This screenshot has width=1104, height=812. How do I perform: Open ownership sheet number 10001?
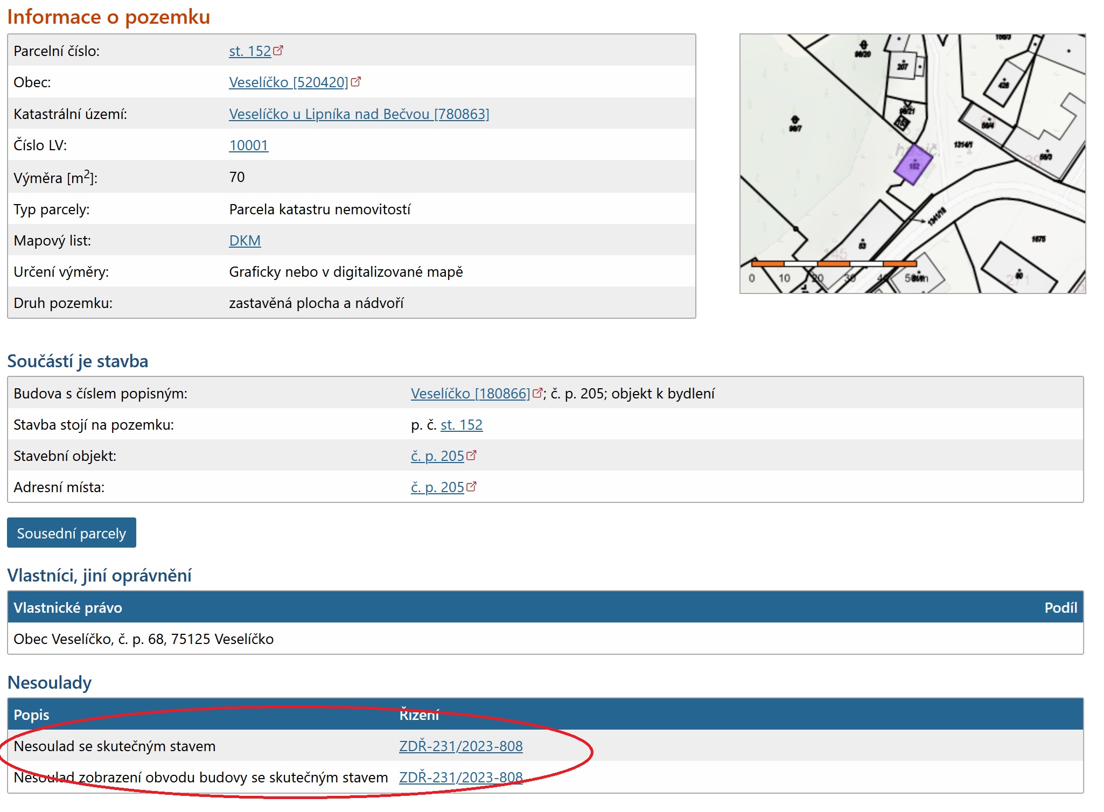coord(248,145)
